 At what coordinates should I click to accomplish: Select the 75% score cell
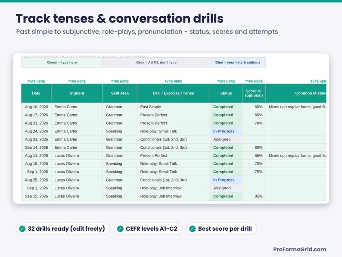tap(254, 172)
